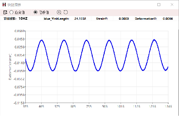Click the y-axis label -0.0148
Image resolution: width=179 pixels, height=116 pixels.
click(x=19, y=63)
